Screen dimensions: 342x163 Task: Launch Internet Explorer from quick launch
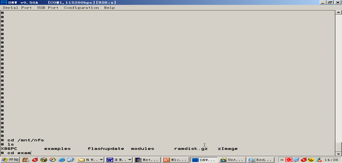61,160
